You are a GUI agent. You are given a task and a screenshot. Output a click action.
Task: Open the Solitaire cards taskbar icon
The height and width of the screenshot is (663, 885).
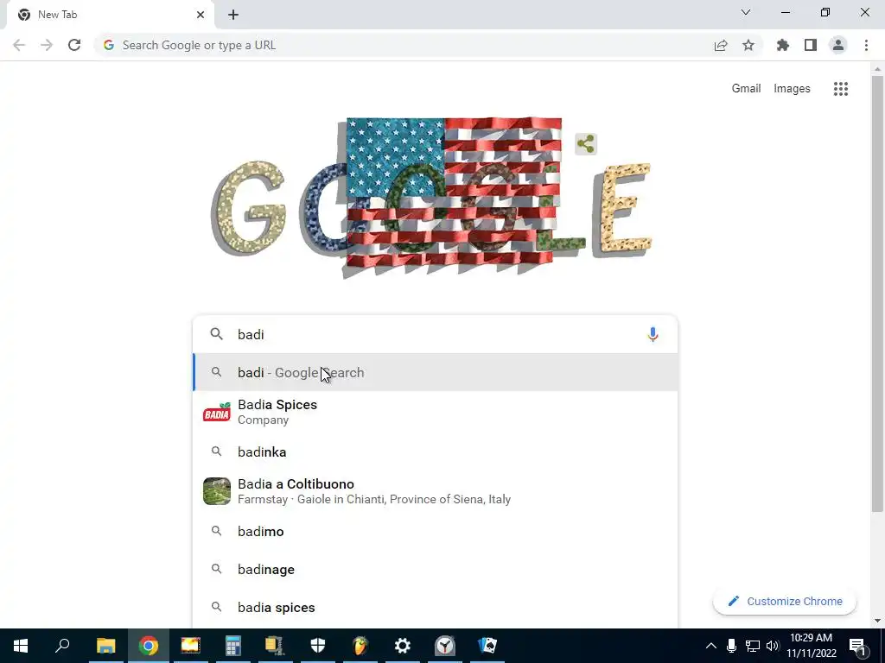(x=487, y=646)
